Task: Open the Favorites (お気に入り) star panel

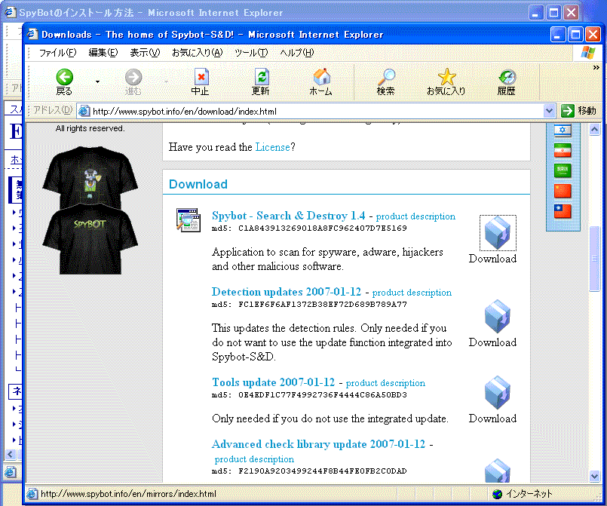Action: point(446,77)
